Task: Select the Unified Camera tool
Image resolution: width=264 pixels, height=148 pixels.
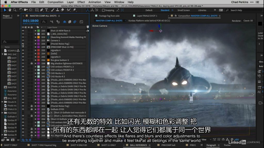Action: point(26,10)
